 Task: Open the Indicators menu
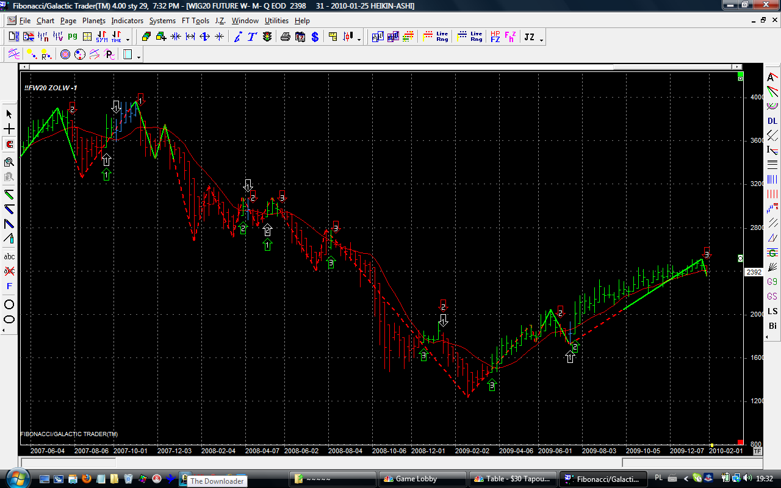(127, 21)
